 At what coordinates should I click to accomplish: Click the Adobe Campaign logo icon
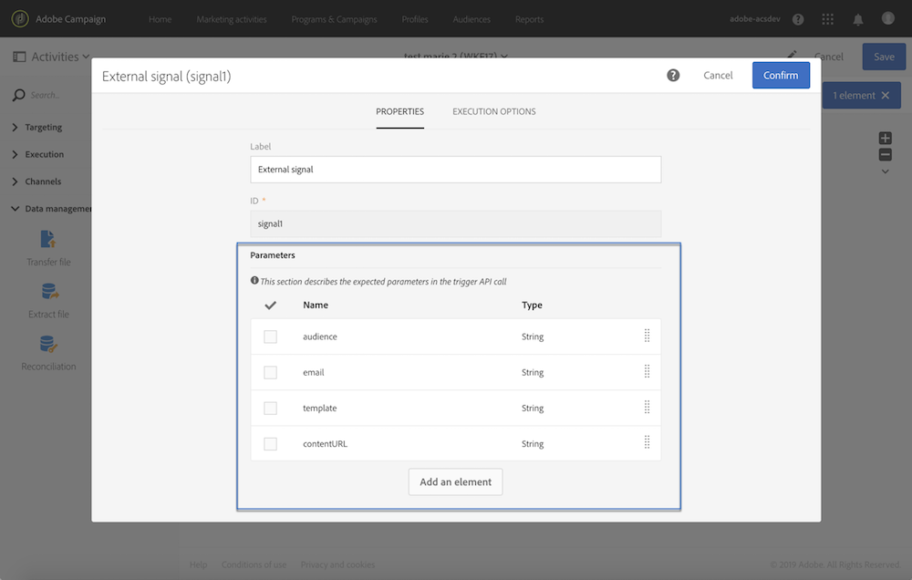click(x=20, y=18)
